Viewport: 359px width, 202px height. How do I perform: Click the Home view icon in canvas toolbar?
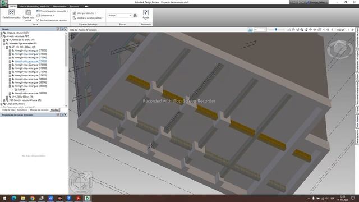(289, 30)
